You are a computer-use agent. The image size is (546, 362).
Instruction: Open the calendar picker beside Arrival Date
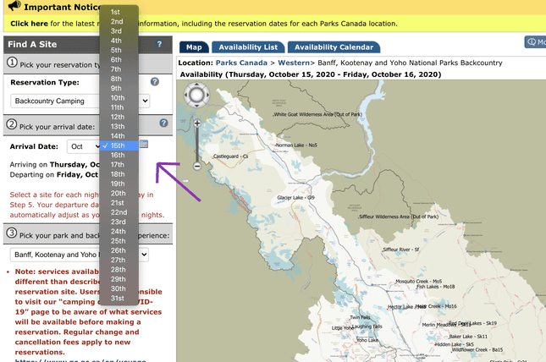[x=143, y=145]
